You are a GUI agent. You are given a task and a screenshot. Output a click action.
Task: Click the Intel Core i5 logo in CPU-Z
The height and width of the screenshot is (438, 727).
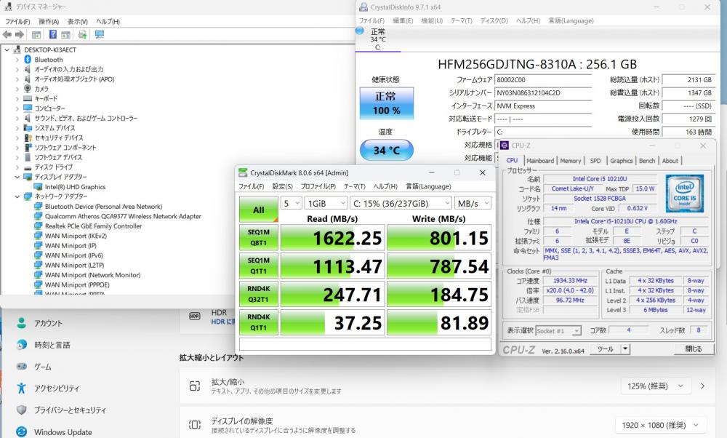(x=684, y=193)
